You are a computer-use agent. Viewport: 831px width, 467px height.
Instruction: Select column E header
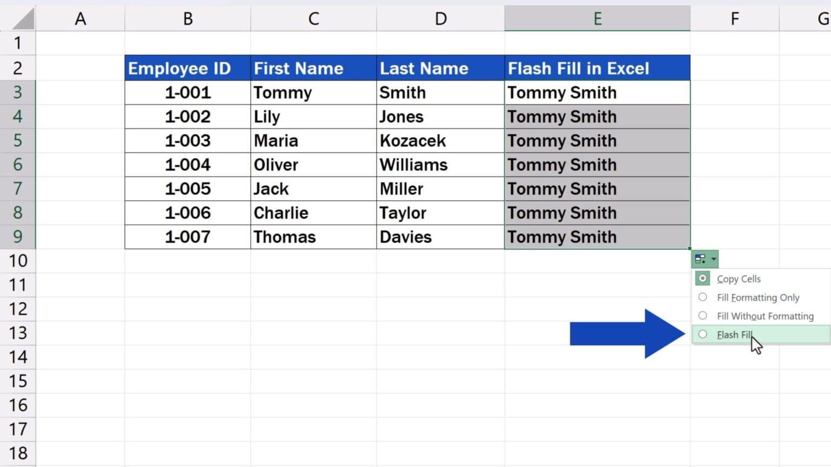click(597, 18)
